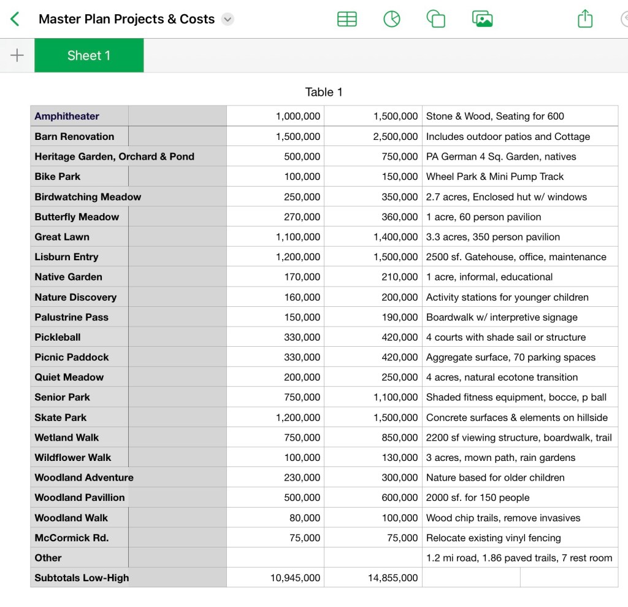The image size is (628, 607).
Task: Open the insert media photo icon
Action: (483, 19)
